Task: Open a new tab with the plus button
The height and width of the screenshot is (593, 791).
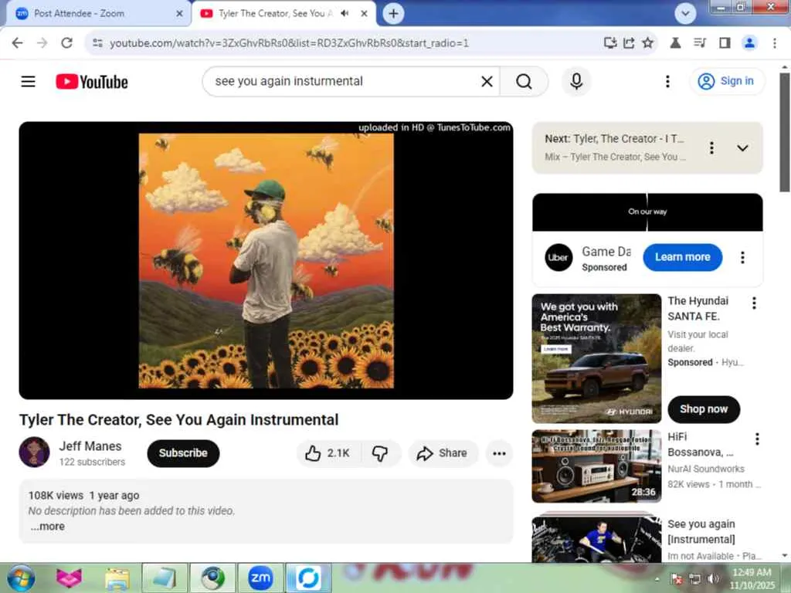Action: click(x=393, y=14)
